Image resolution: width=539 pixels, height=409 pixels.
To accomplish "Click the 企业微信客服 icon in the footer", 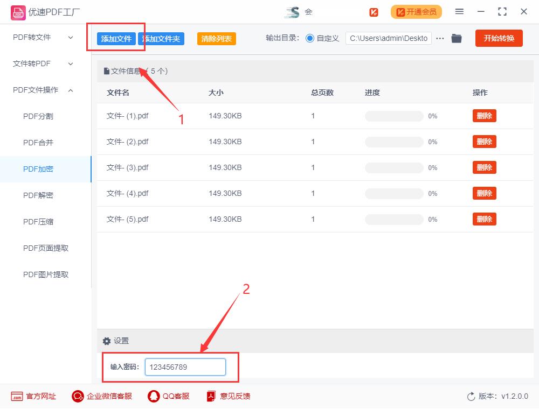I will point(77,396).
